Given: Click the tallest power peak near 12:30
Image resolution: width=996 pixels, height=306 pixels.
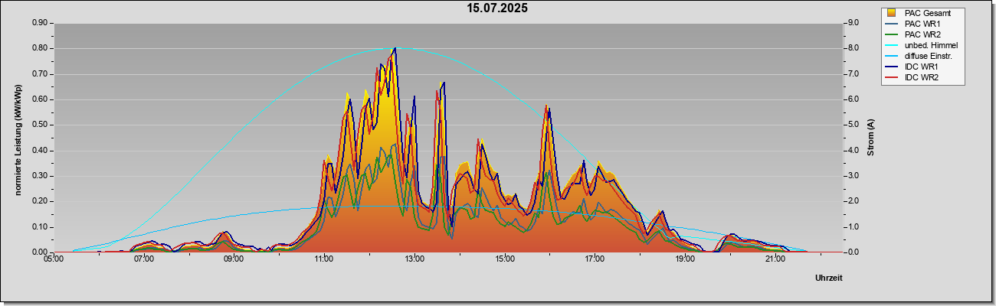Looking at the screenshot, I should pos(395,49).
